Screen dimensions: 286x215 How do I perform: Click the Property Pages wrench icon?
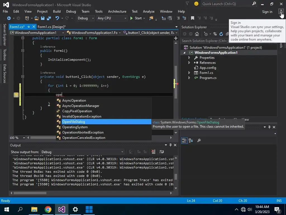199,141
